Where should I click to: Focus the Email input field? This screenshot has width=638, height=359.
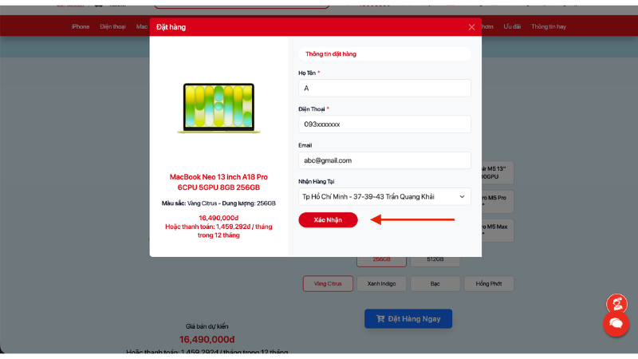click(384, 160)
